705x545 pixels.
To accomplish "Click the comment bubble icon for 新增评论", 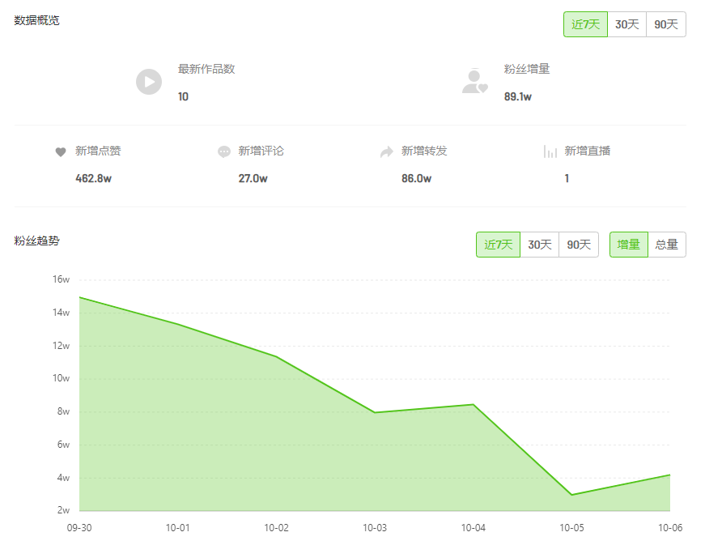I will click(x=224, y=151).
